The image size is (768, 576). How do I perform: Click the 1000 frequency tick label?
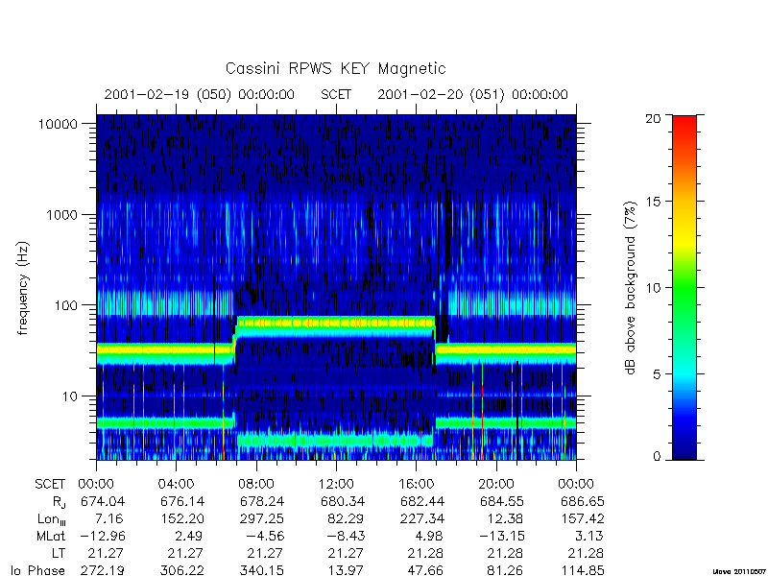[62, 215]
